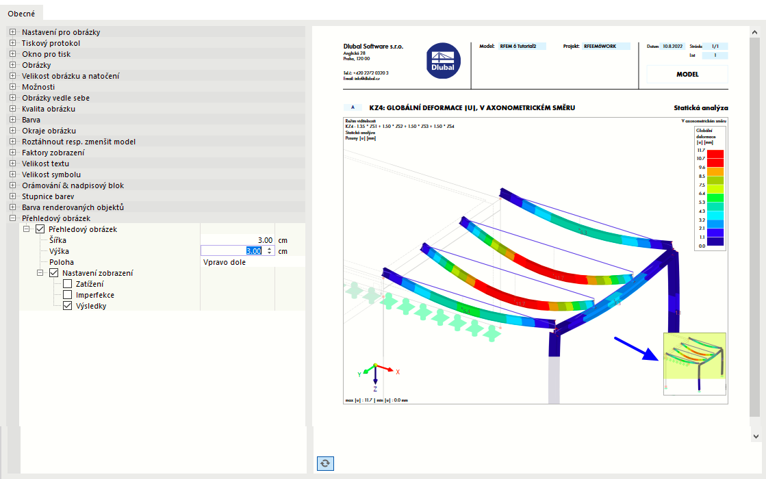This screenshot has width=766, height=479.
Task: Click the refresh preview icon button
Action: 325,463
